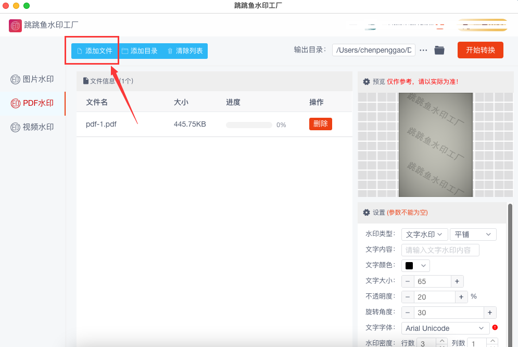This screenshot has width=518, height=347.
Task: Delete pdf-1.pdf using 删除 button
Action: coord(320,124)
